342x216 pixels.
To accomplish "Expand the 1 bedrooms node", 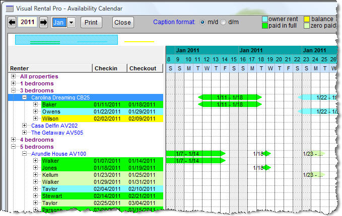I will coord(13,83).
